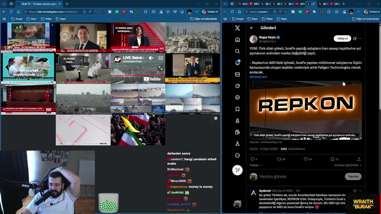The image size is (381, 214).
Task: Select the Iranian flags crowd video tile
Action: pyautogui.click(x=138, y=130)
